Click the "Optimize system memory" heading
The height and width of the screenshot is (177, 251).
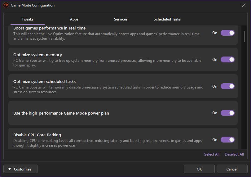tap(37, 55)
